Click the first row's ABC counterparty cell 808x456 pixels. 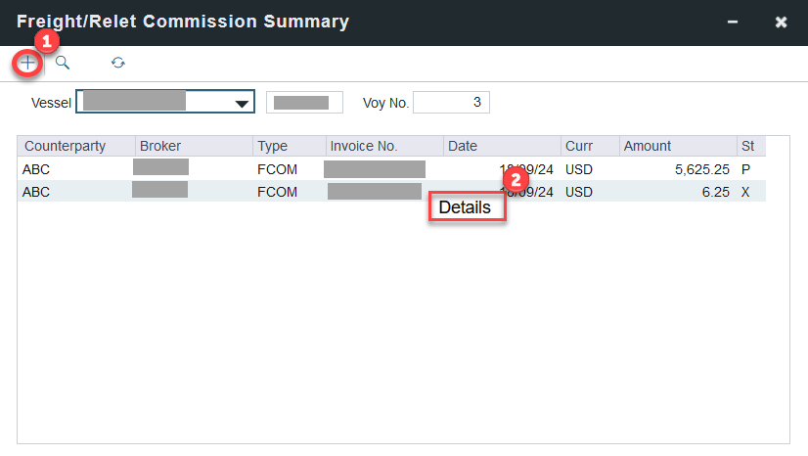36,169
